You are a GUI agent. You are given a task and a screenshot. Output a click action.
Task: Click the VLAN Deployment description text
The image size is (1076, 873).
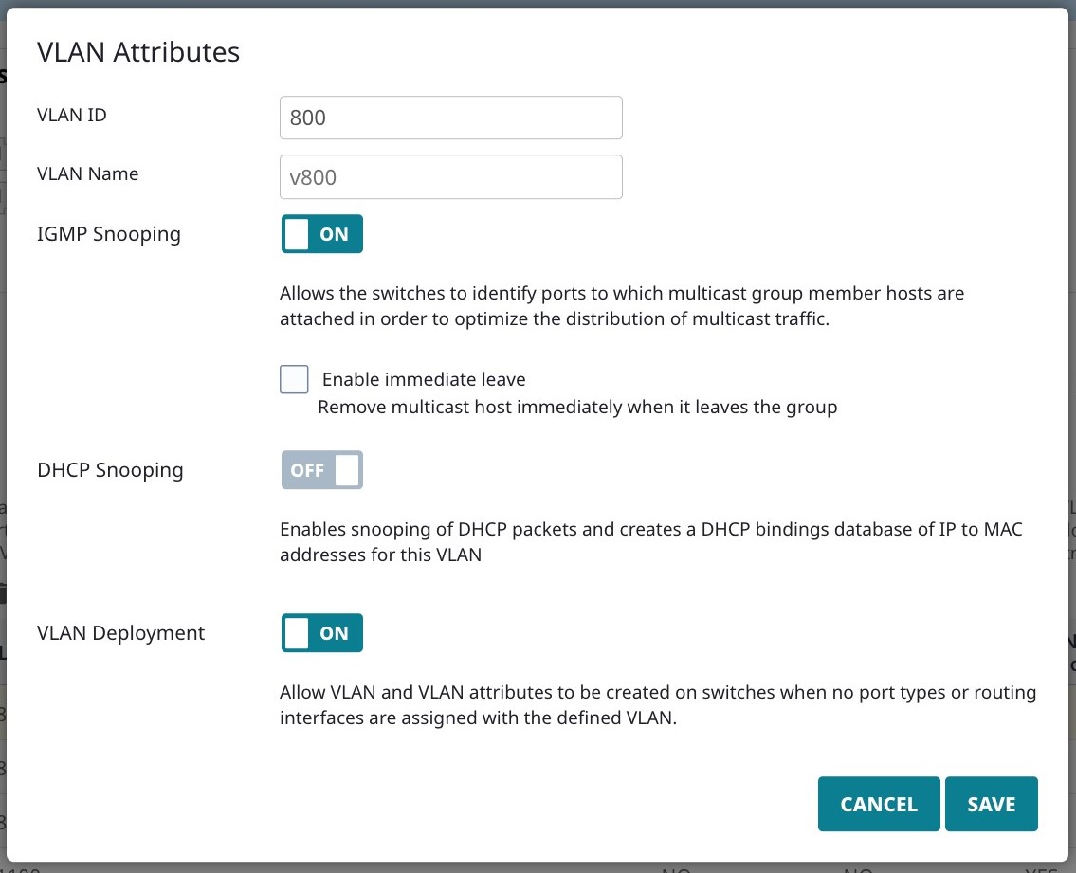click(657, 704)
